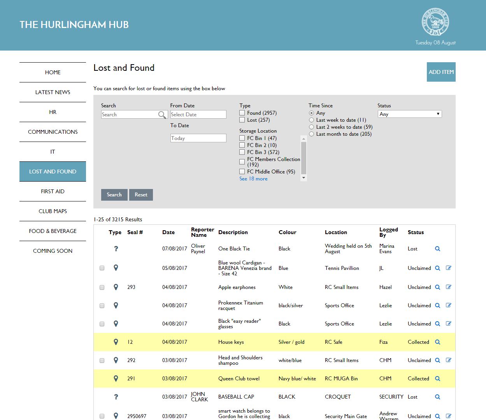Open details for House keys row

(x=437, y=342)
